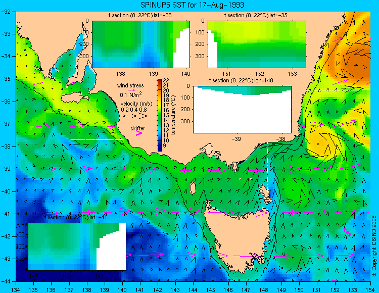Image resolution: width=379 pixels, height=293 pixels.
Task: Click the '15' tick on the colorbar
Action: 166,115
